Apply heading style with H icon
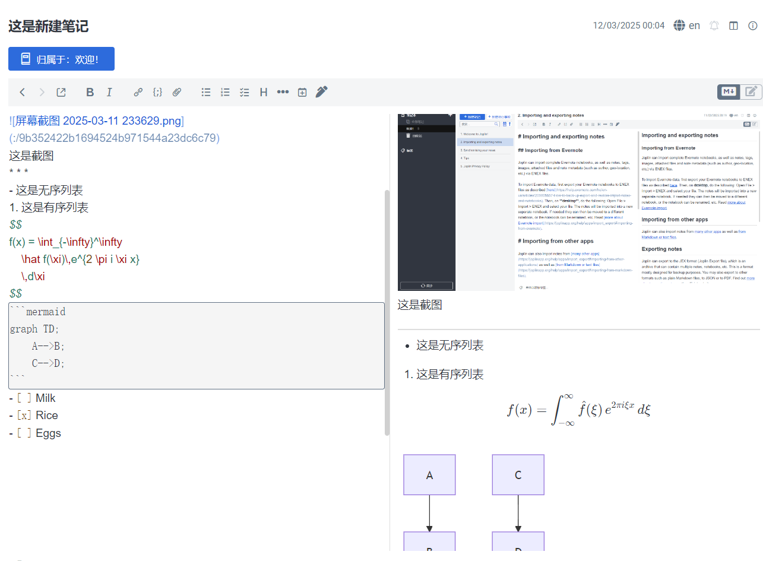 pos(264,92)
